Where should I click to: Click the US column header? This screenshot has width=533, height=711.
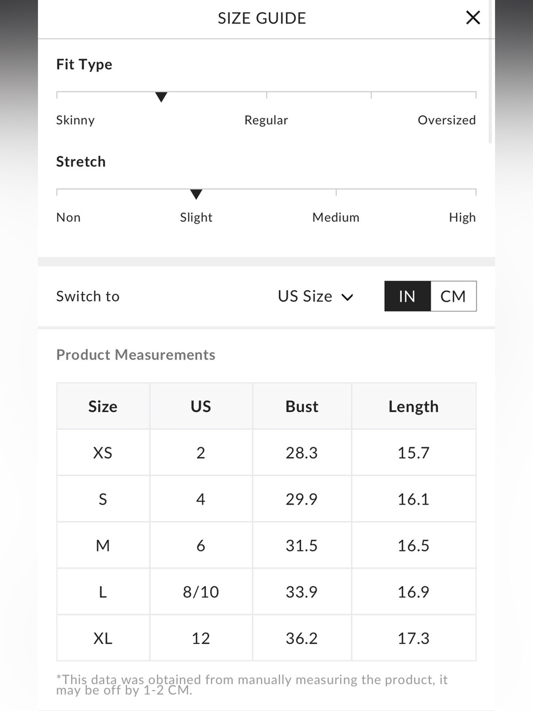pyautogui.click(x=201, y=406)
